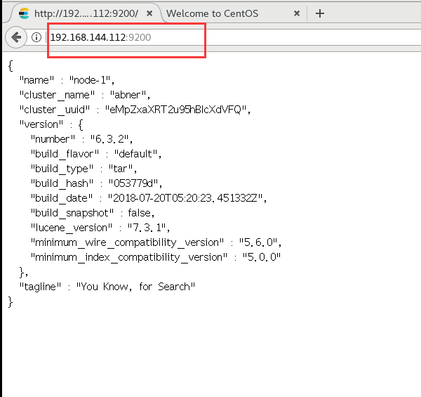Screen dimensions: 421x397
Task: Click the minimum_index_compatibility_version value "5.0.0"
Action: 262,257
